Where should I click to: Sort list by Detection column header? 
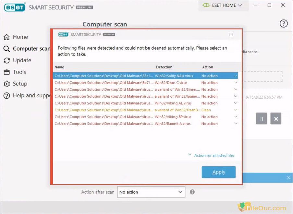coord(164,67)
